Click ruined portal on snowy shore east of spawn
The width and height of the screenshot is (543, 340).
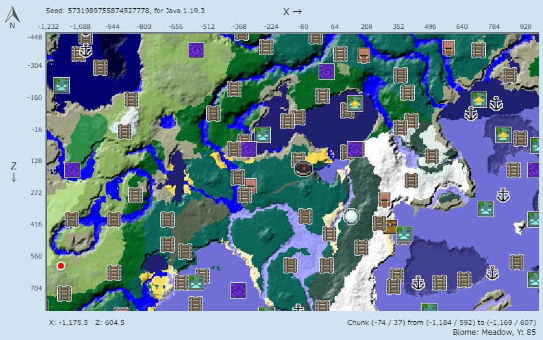click(x=355, y=149)
